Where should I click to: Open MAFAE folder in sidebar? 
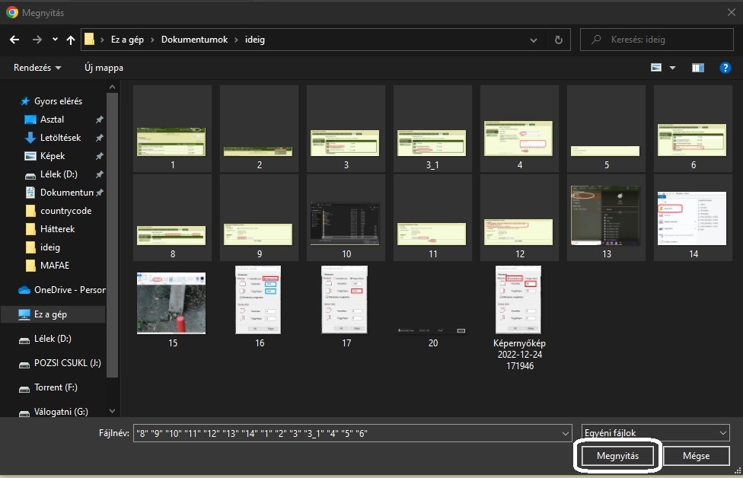pos(55,266)
